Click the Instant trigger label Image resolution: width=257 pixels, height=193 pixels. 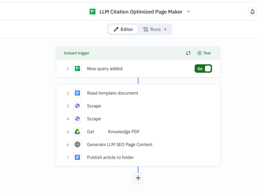77,53
